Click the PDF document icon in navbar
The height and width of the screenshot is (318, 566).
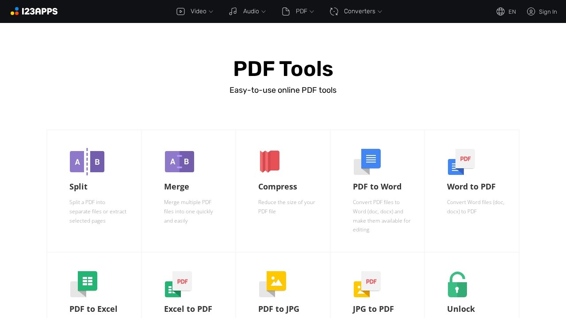pyautogui.click(x=286, y=11)
